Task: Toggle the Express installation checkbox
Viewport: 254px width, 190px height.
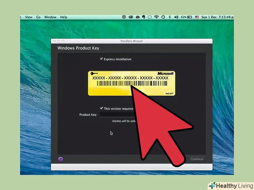Action: click(x=102, y=59)
